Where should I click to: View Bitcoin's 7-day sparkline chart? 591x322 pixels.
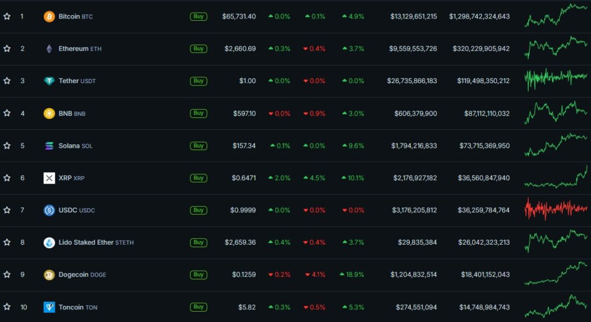(x=556, y=15)
